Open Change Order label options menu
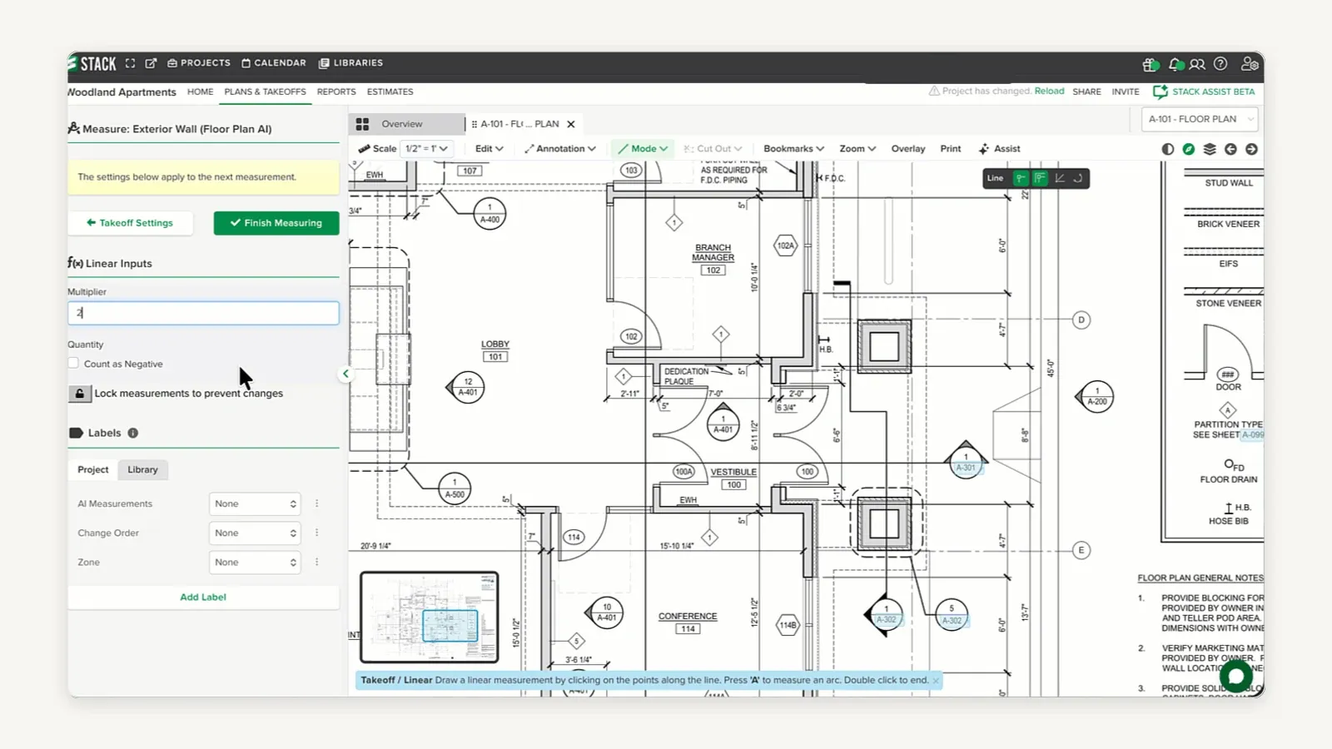 click(317, 533)
